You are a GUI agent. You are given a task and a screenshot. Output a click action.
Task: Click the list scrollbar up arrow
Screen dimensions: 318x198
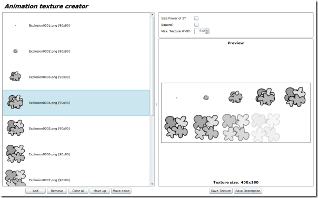152,15
